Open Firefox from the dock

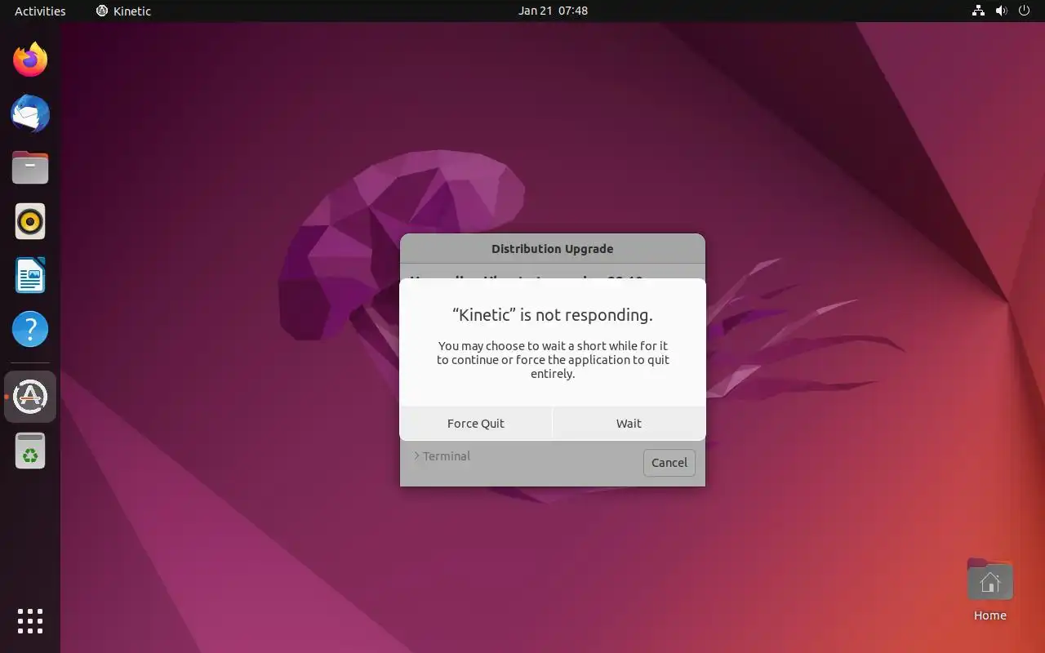[x=30, y=60]
